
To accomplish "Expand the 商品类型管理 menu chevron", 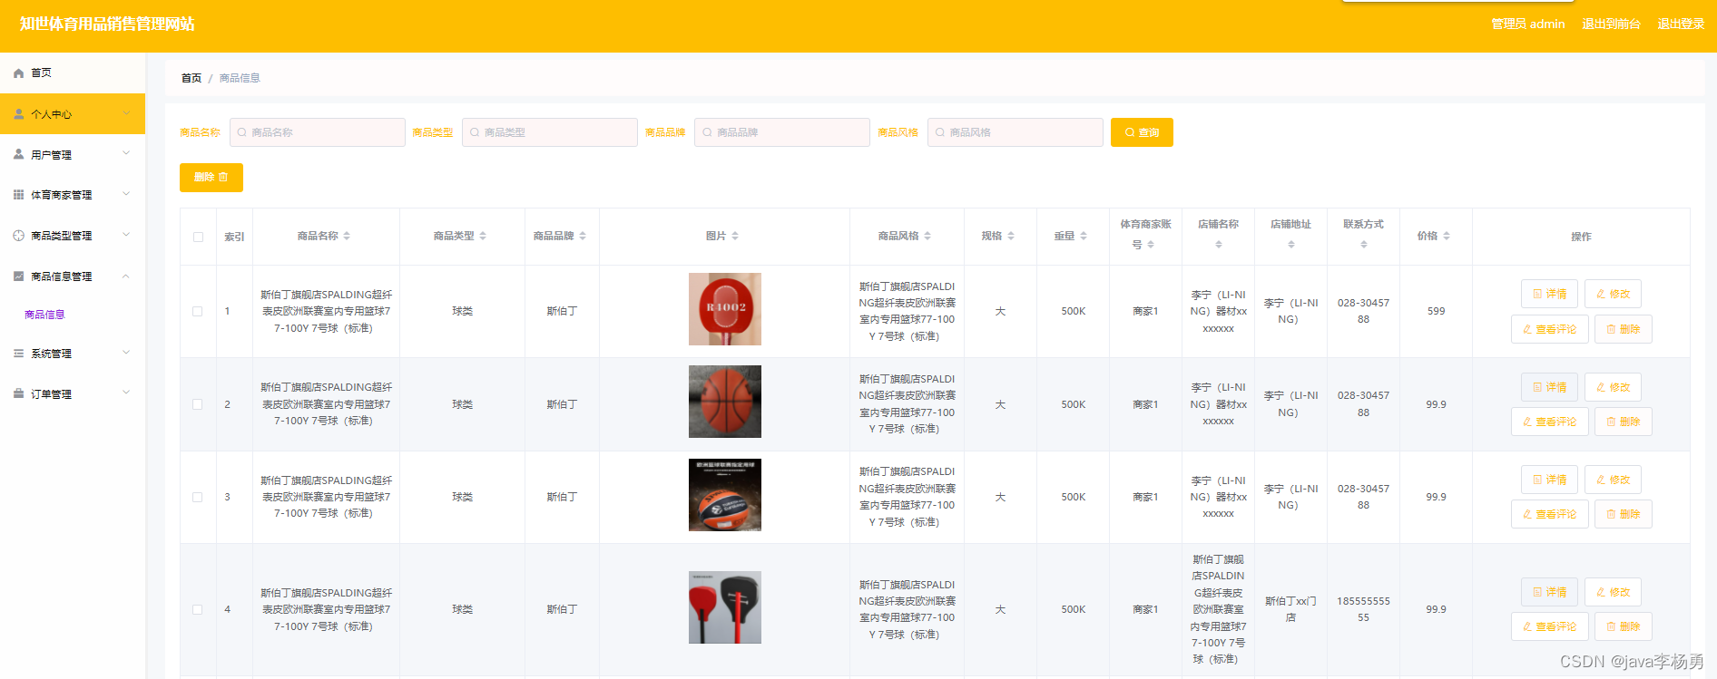I will coord(126,235).
